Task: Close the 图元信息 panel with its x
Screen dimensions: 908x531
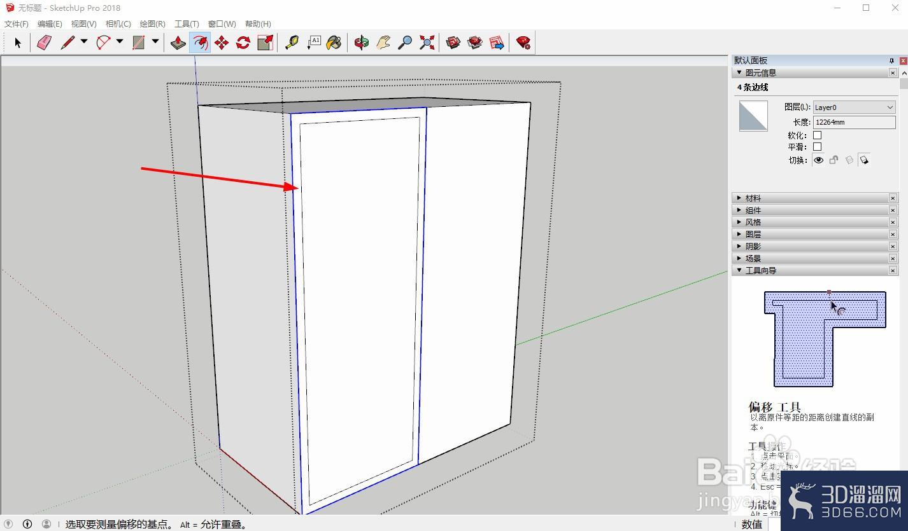Action: 893,72
